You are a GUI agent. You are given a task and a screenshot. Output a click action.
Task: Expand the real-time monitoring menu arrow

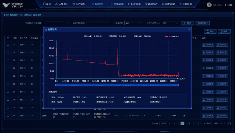(x=87, y=4)
